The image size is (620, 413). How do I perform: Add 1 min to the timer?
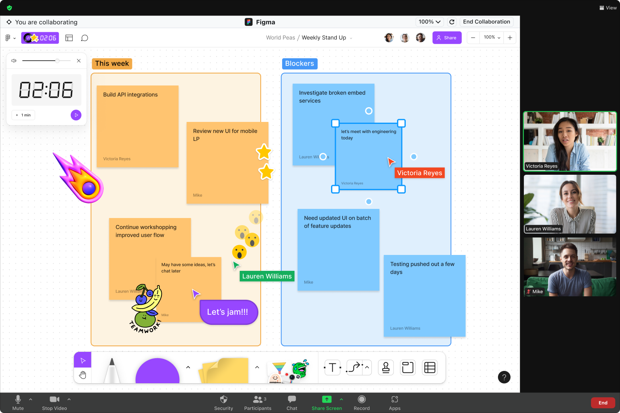coord(23,115)
